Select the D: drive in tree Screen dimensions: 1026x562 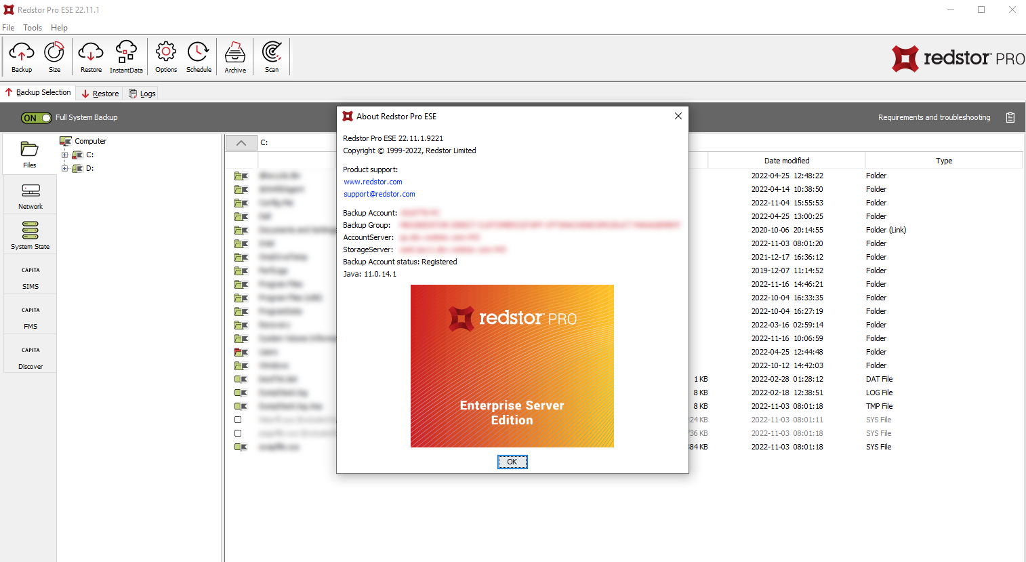(89, 168)
